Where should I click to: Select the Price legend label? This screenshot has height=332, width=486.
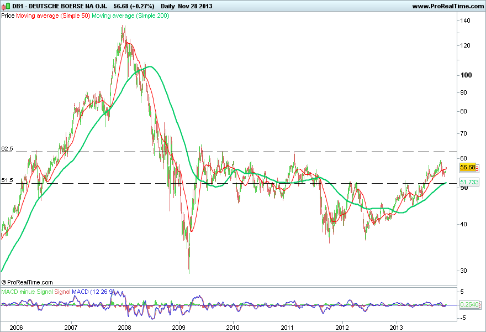click(8, 15)
